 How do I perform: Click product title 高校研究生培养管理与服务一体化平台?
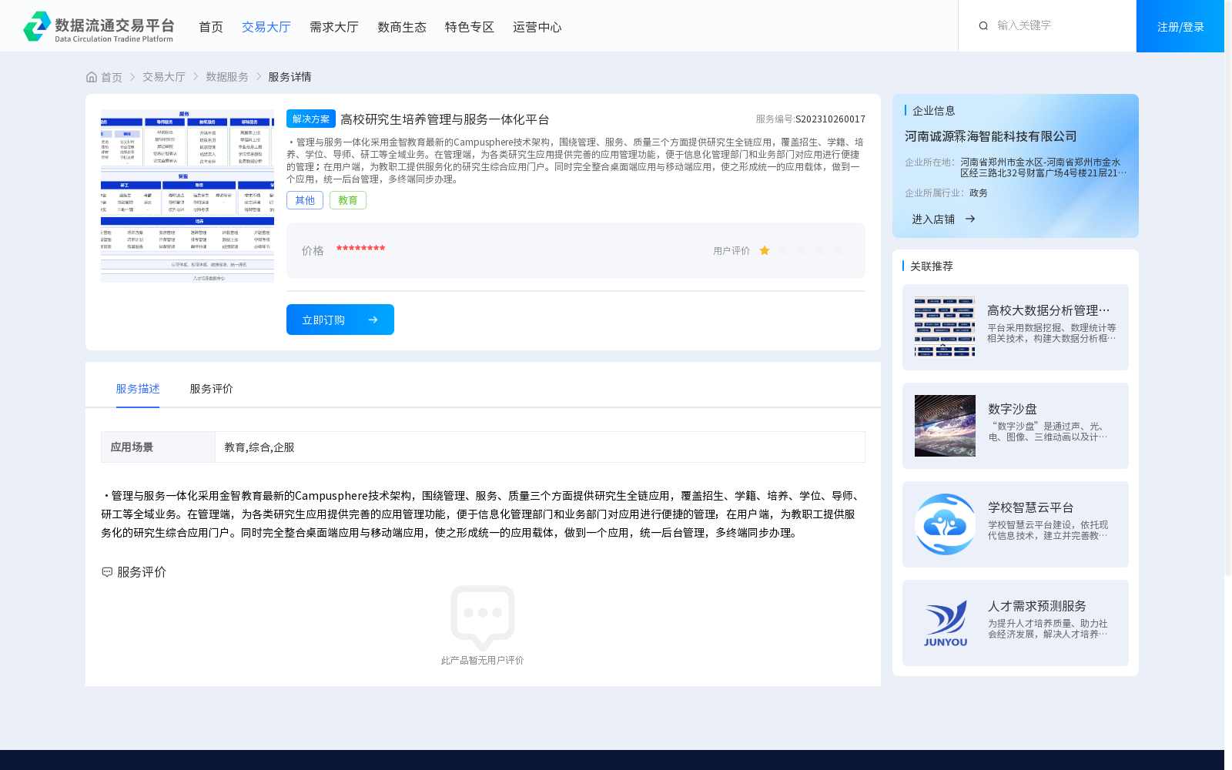click(x=445, y=119)
